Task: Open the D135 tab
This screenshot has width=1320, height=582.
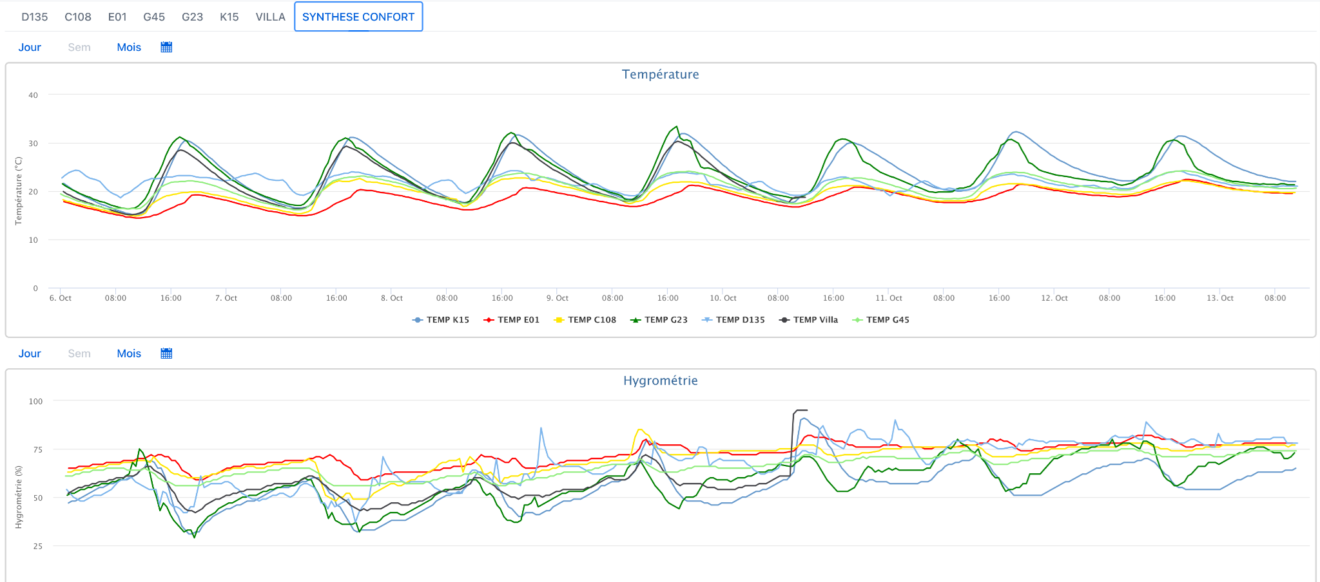Action: [x=35, y=17]
